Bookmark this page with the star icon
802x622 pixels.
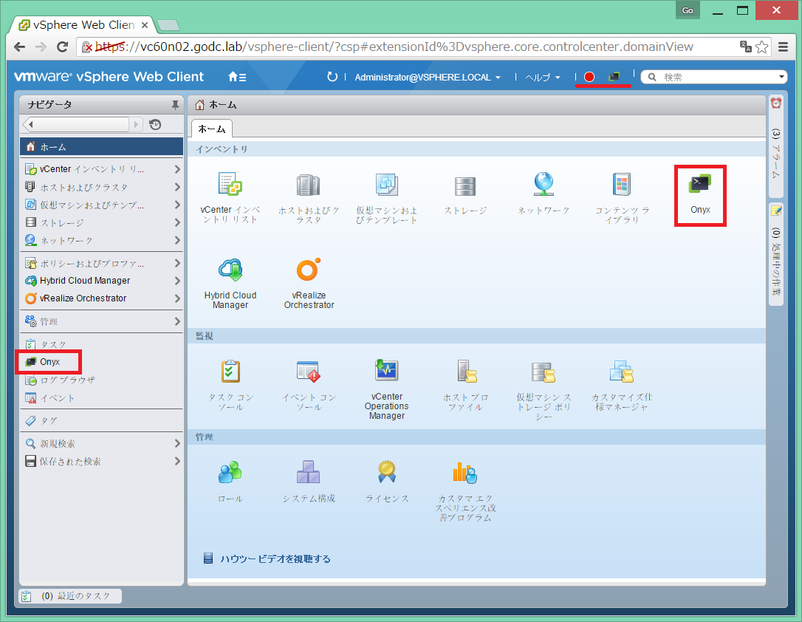[x=762, y=47]
